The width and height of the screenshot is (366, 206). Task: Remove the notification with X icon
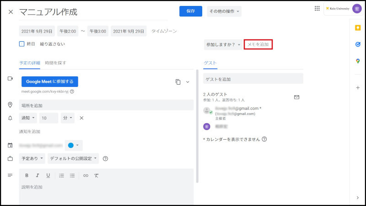(81, 118)
